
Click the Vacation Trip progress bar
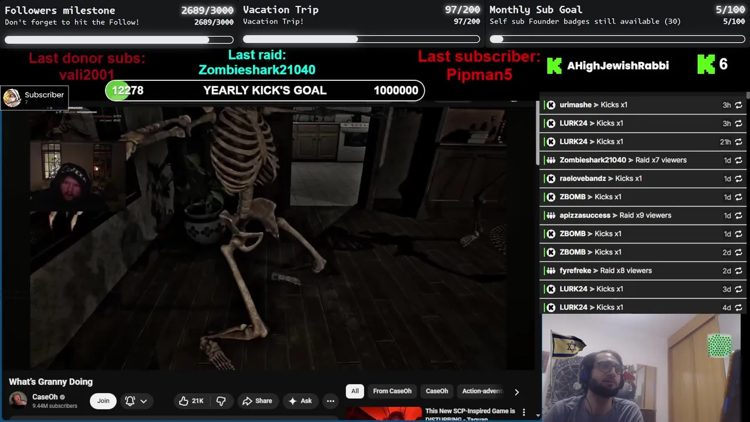click(362, 39)
